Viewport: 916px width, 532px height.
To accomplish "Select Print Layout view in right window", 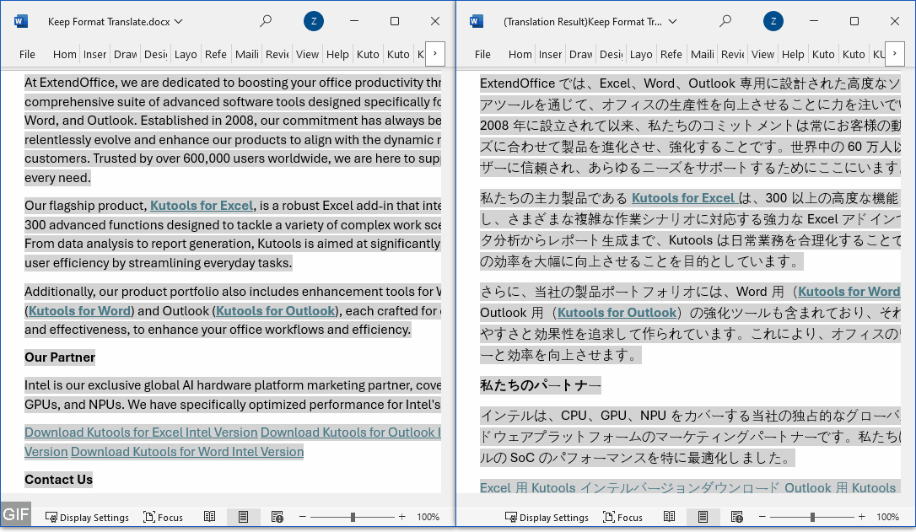I will pyautogui.click(x=703, y=517).
